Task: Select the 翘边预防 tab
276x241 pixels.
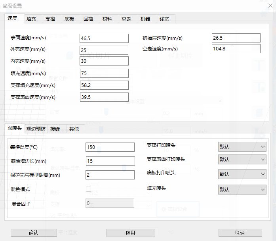Action: [36, 129]
